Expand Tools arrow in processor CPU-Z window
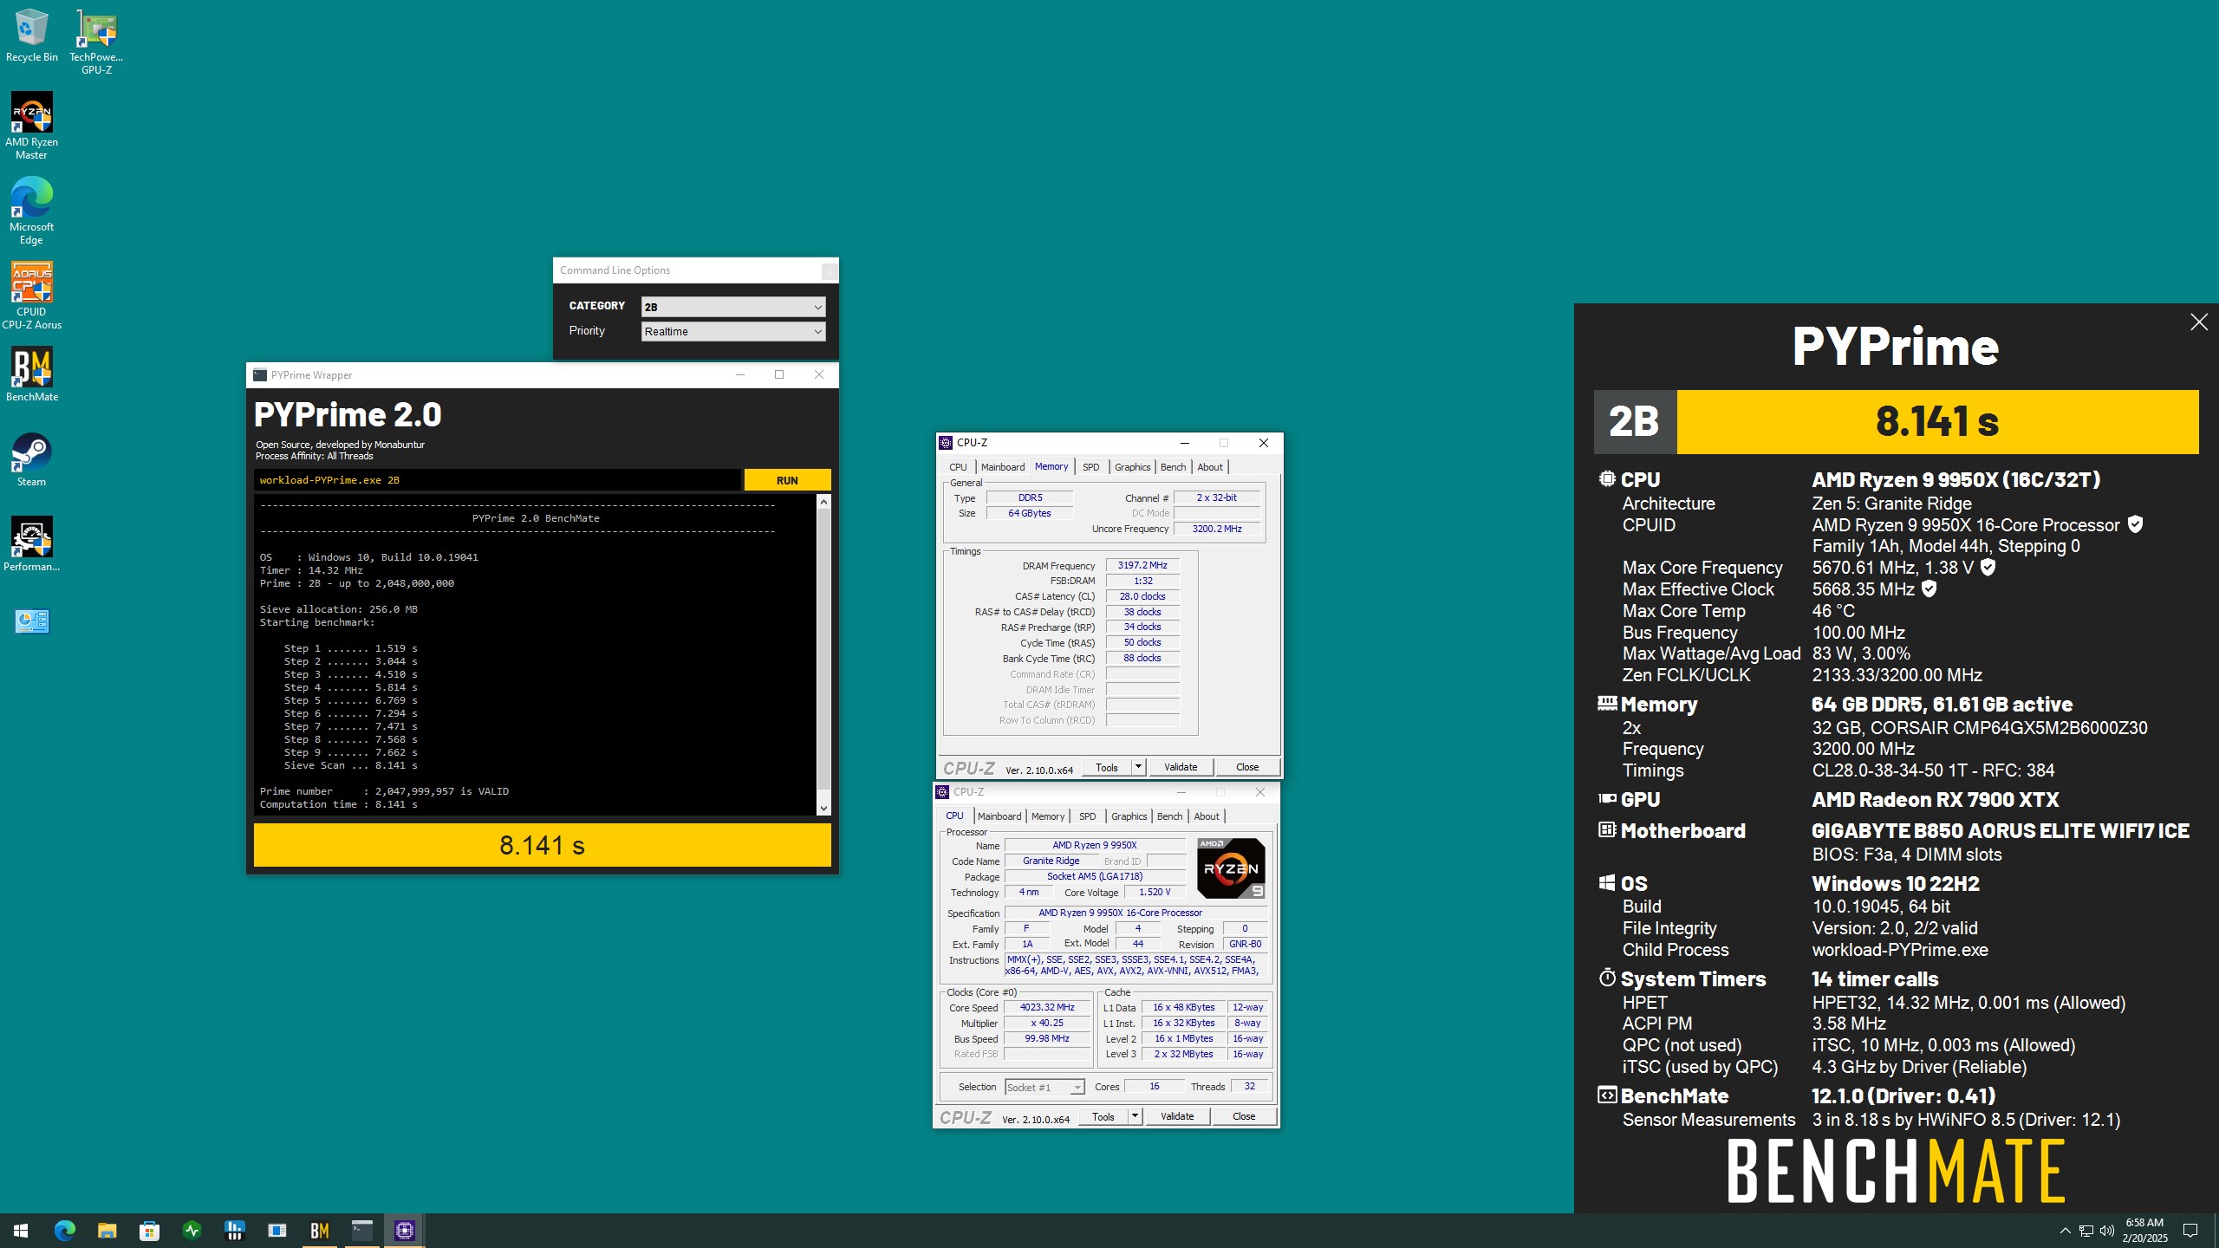This screenshot has width=2219, height=1248. coord(1135,1116)
